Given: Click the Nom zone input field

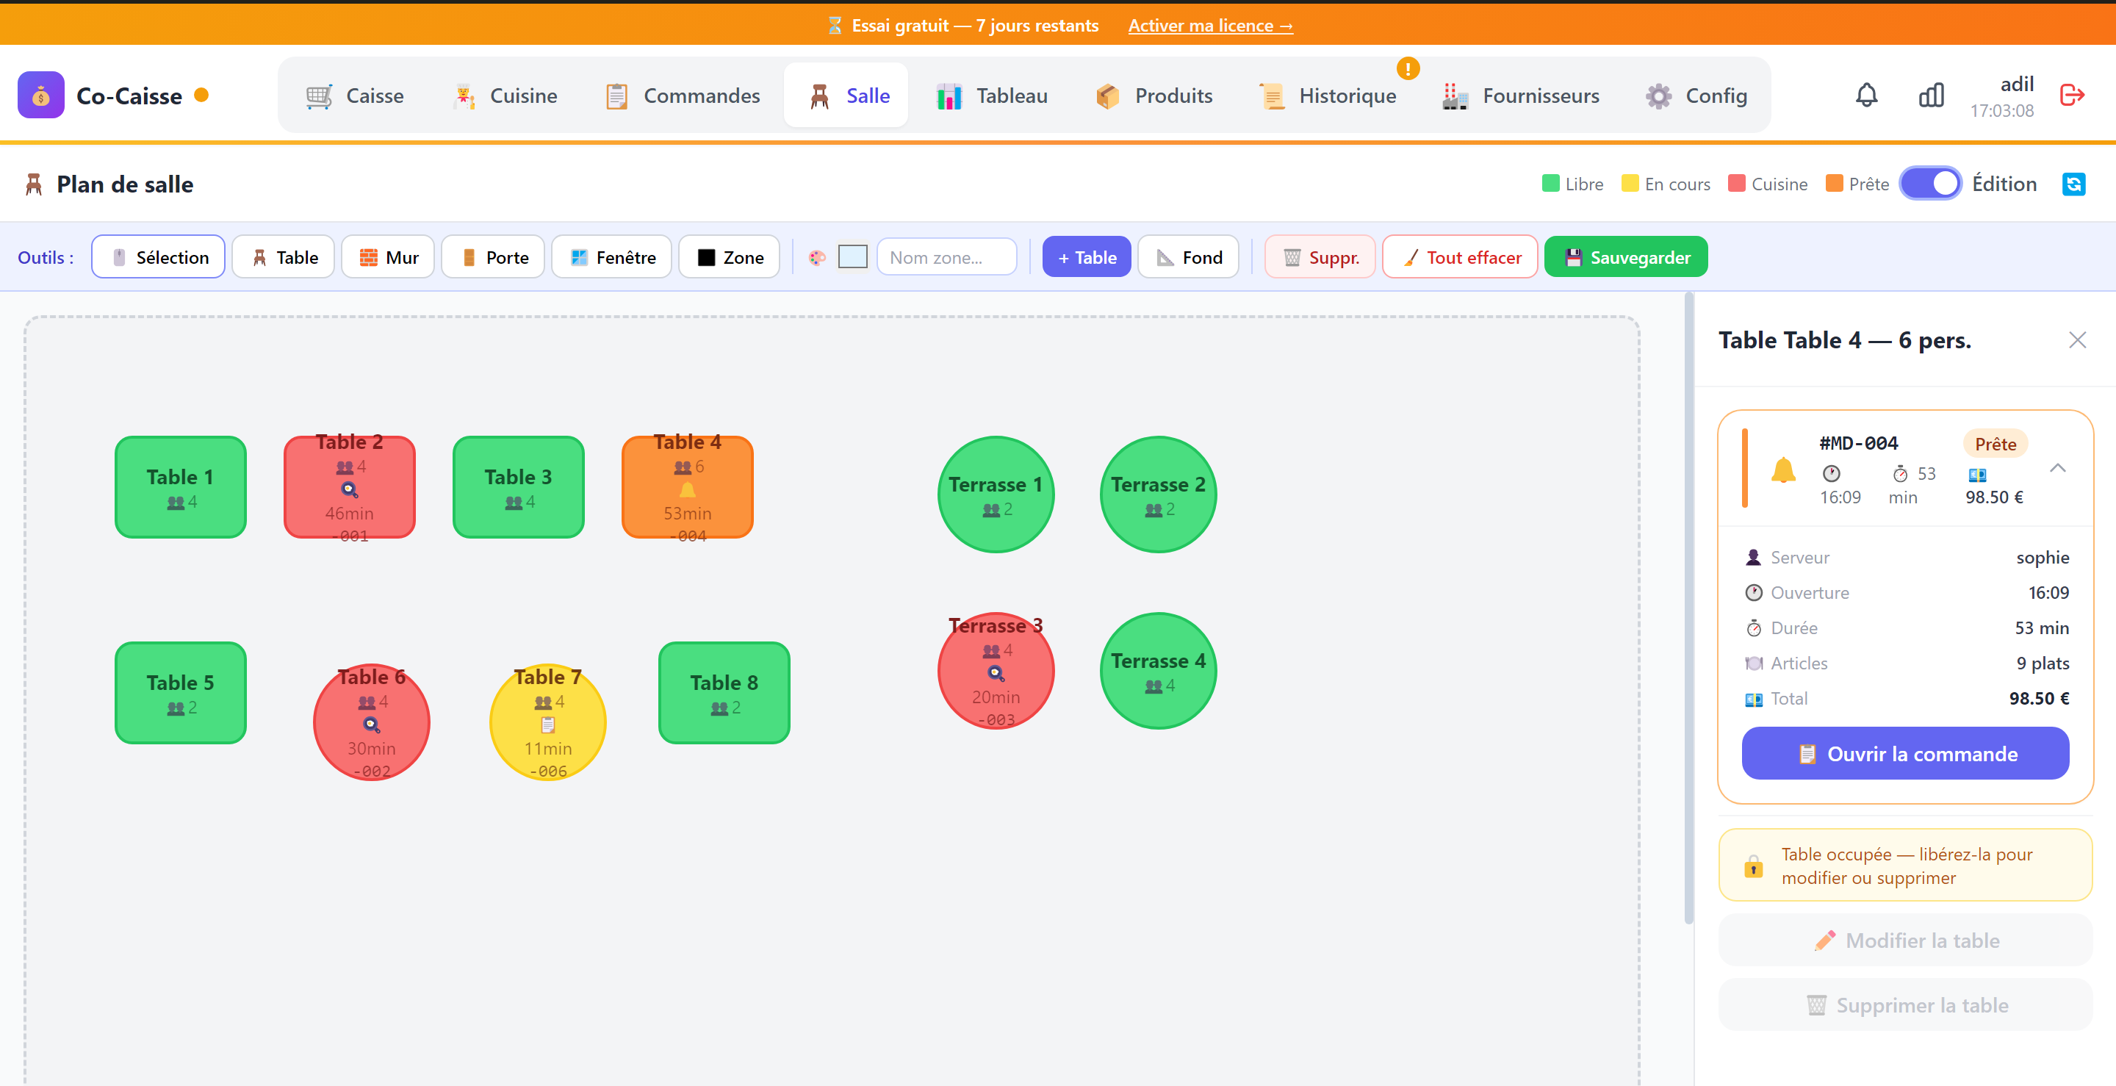Looking at the screenshot, I should (x=946, y=257).
